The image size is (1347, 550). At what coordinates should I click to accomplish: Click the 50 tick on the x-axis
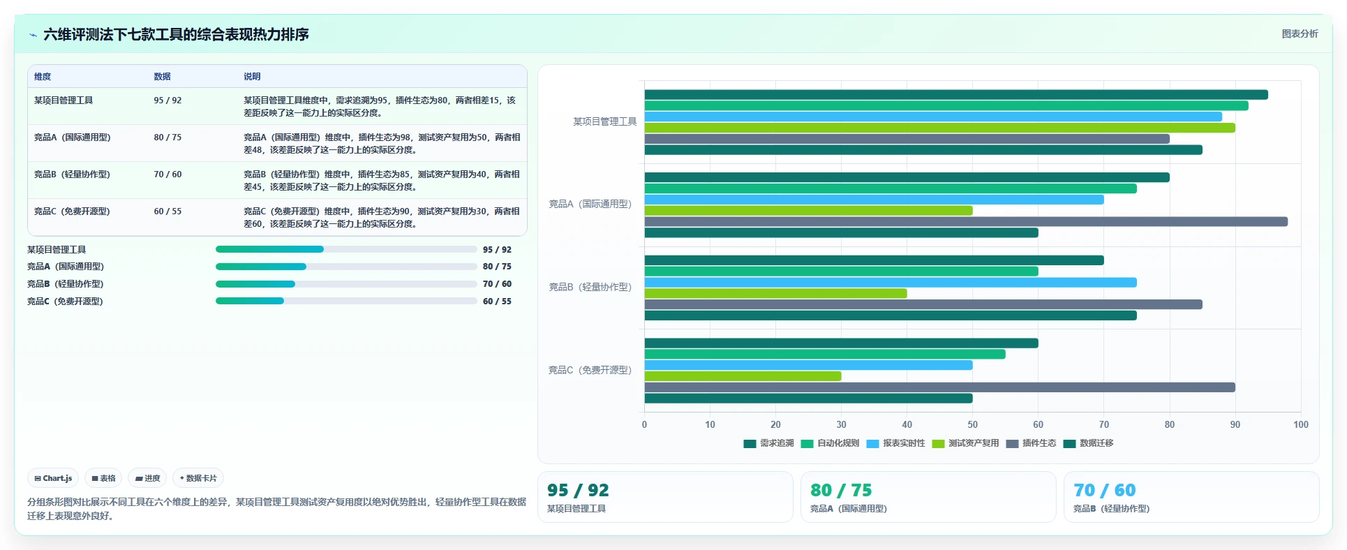973,424
